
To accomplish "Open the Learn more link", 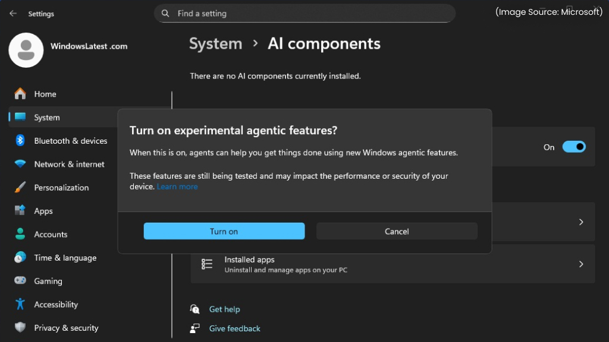I will pyautogui.click(x=177, y=186).
